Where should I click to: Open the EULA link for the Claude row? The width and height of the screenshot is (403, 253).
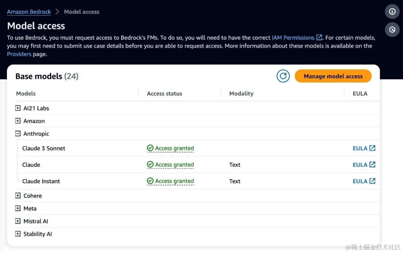(364, 165)
